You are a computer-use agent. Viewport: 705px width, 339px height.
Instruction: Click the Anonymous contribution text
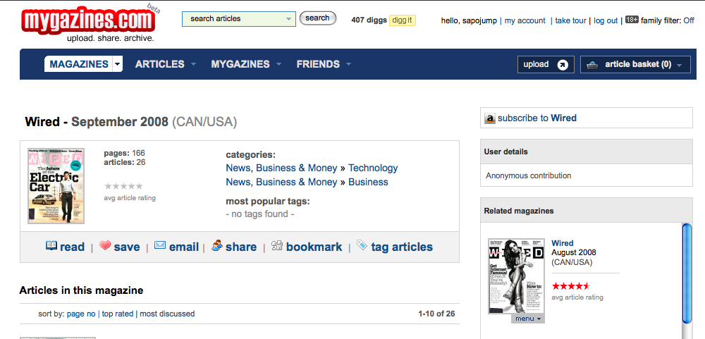(528, 175)
